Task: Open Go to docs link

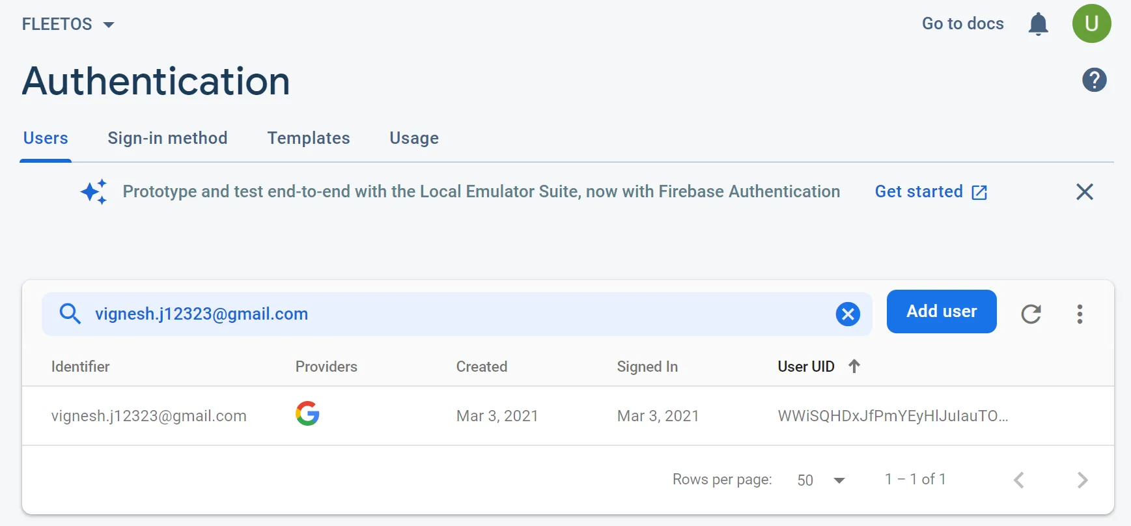Action: click(962, 23)
